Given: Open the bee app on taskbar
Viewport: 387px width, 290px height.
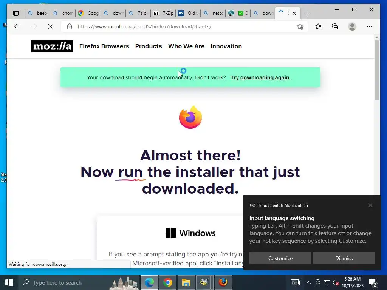Looking at the screenshot, I should 204,282.
